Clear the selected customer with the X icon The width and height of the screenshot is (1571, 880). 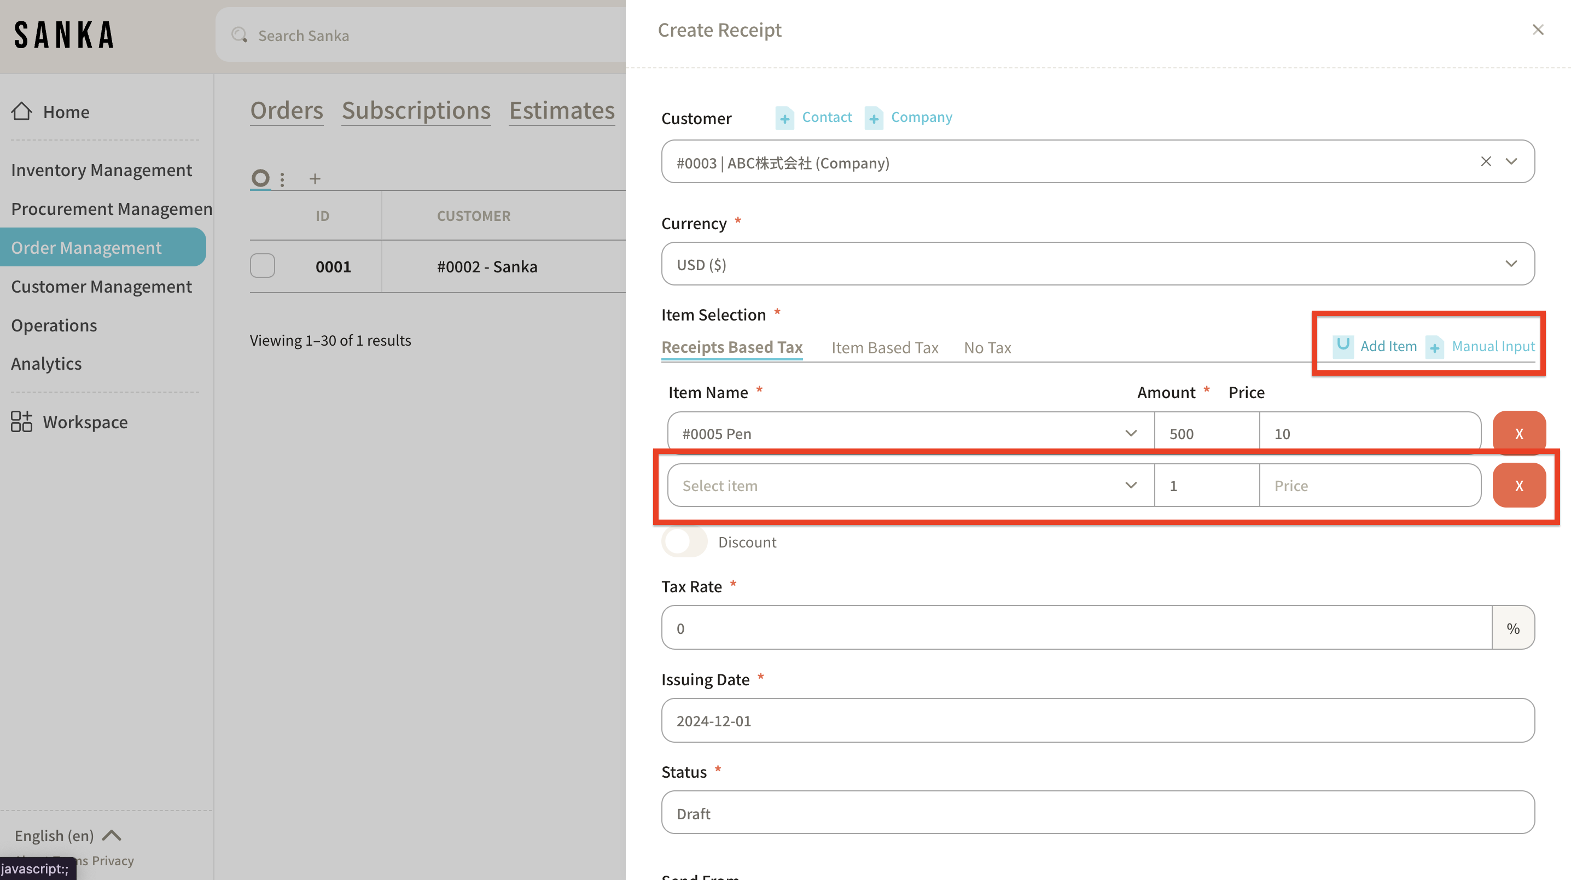[1486, 161]
